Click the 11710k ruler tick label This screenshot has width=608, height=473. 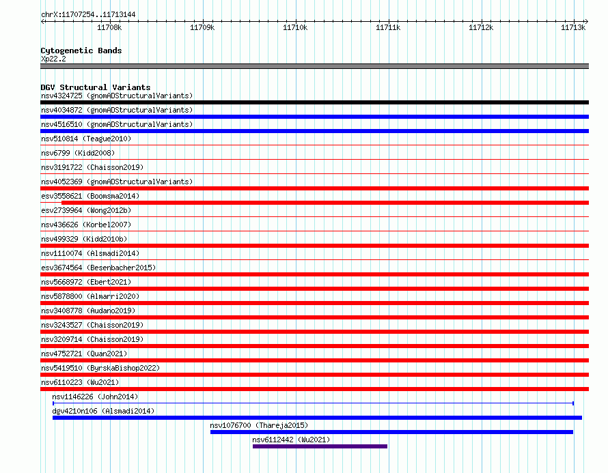[x=295, y=27]
